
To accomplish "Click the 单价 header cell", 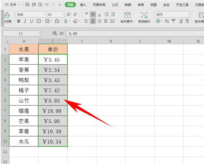I will 53,49.
